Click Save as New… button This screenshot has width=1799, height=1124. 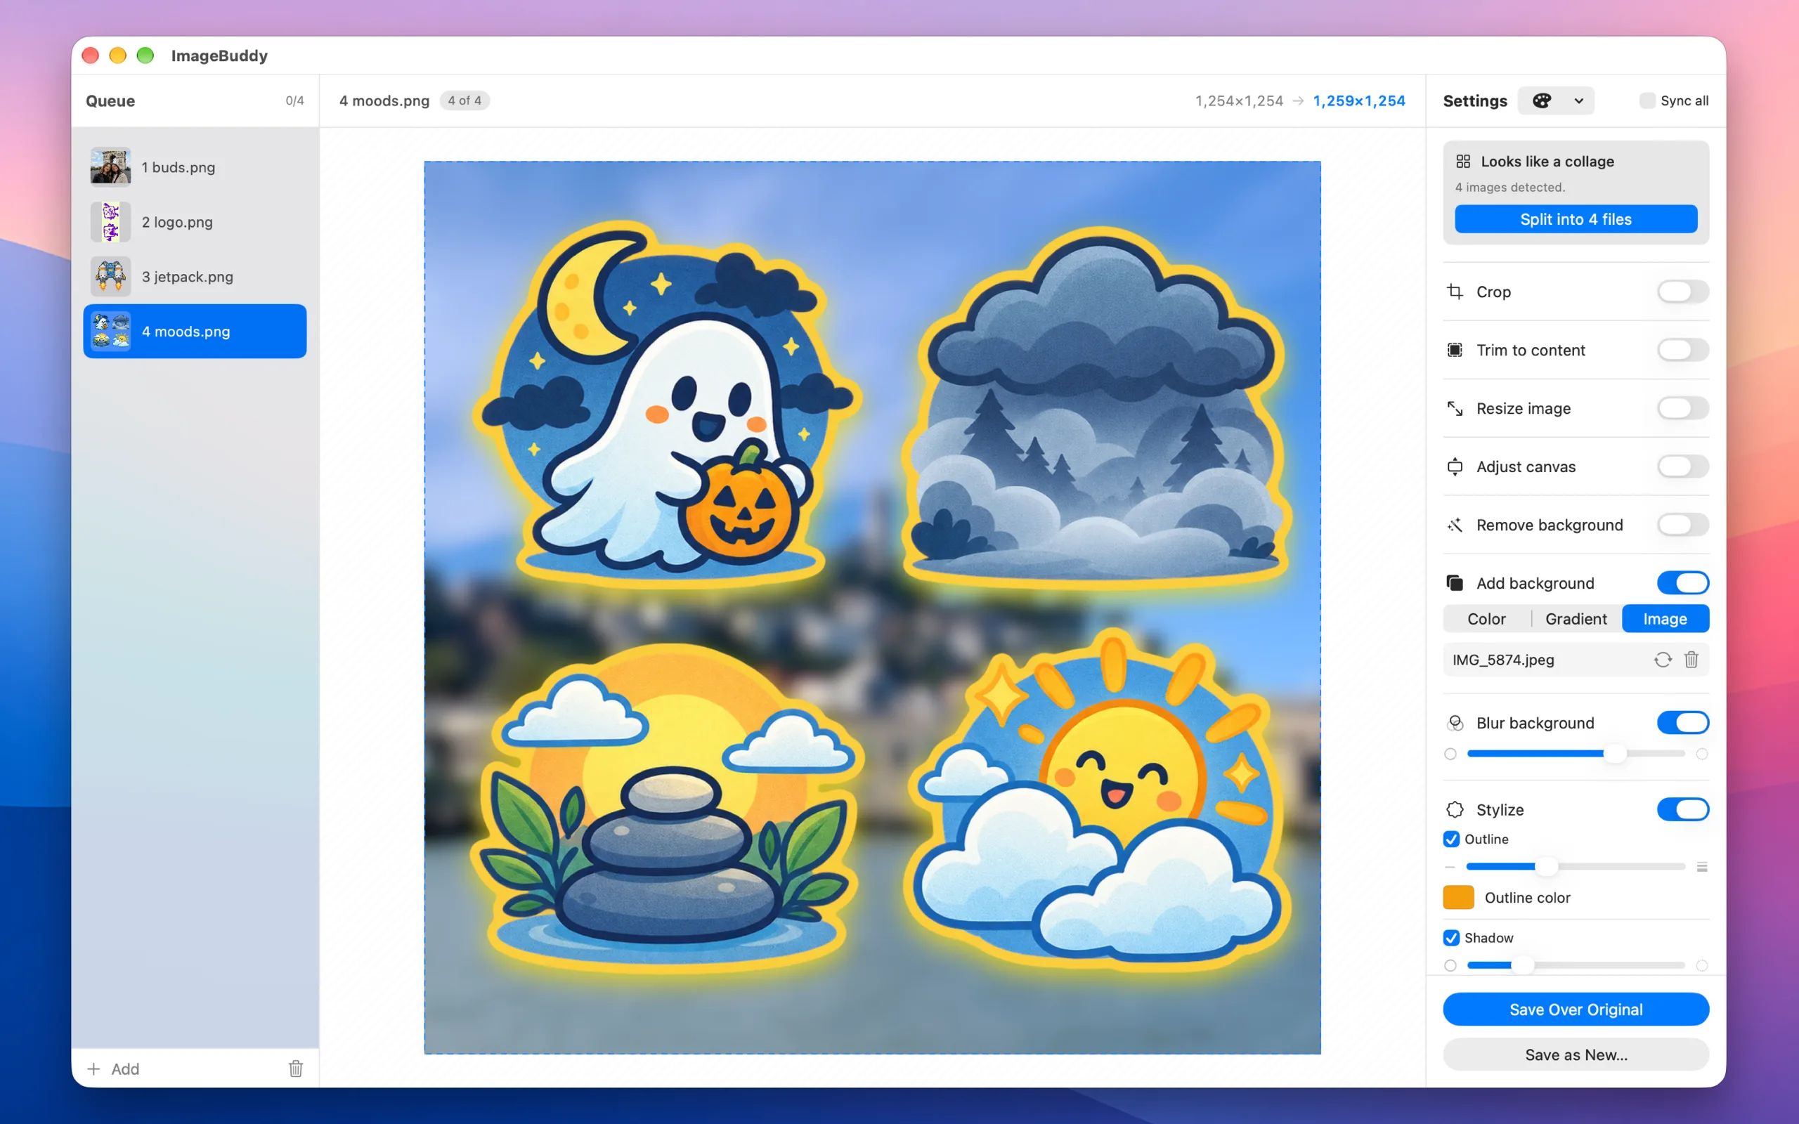coord(1576,1054)
